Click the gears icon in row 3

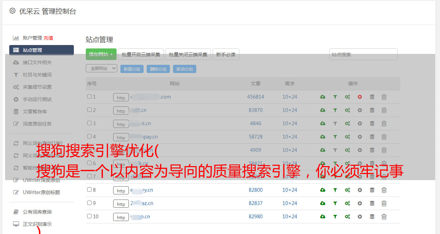(347, 123)
